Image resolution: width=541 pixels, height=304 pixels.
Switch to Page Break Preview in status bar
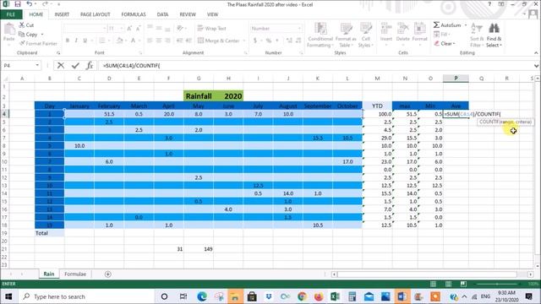coord(463,284)
